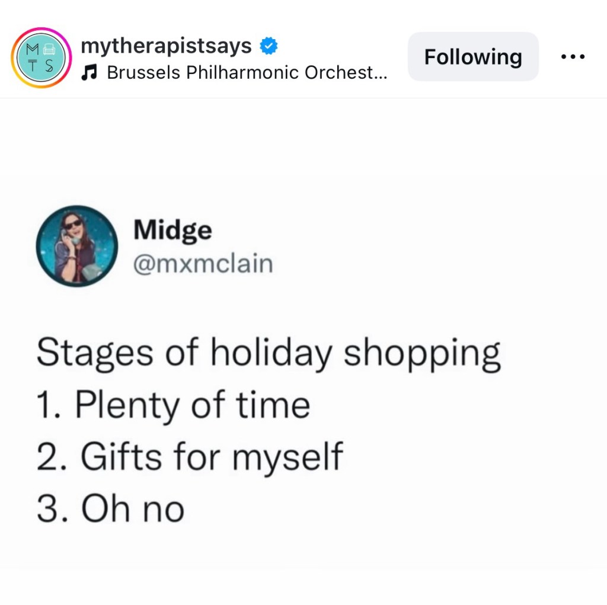This screenshot has height=605, width=607.
Task: Open the mytherapistsays profile picture story
Action: [41, 57]
